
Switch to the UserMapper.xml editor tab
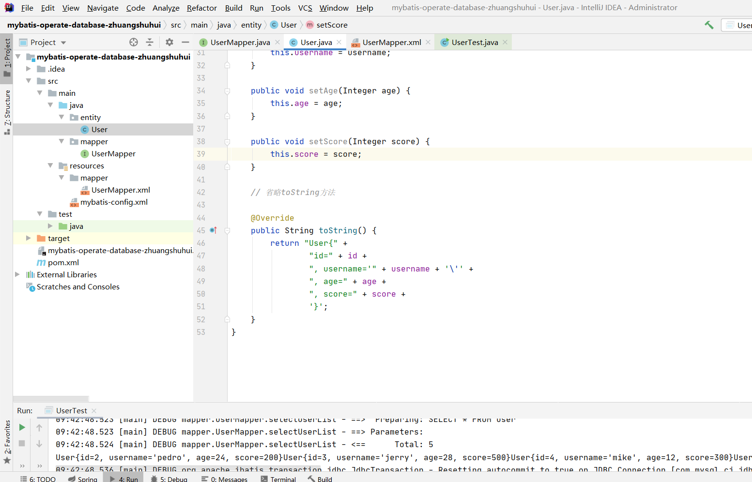(x=391, y=42)
